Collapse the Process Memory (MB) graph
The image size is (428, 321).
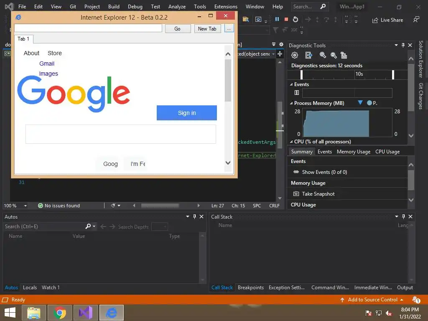pos(291,103)
